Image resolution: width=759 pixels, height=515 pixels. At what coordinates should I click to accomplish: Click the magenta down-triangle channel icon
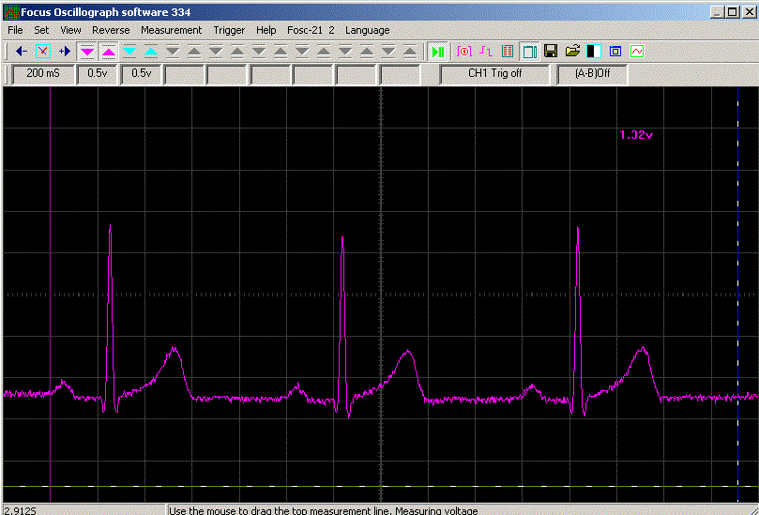87,51
